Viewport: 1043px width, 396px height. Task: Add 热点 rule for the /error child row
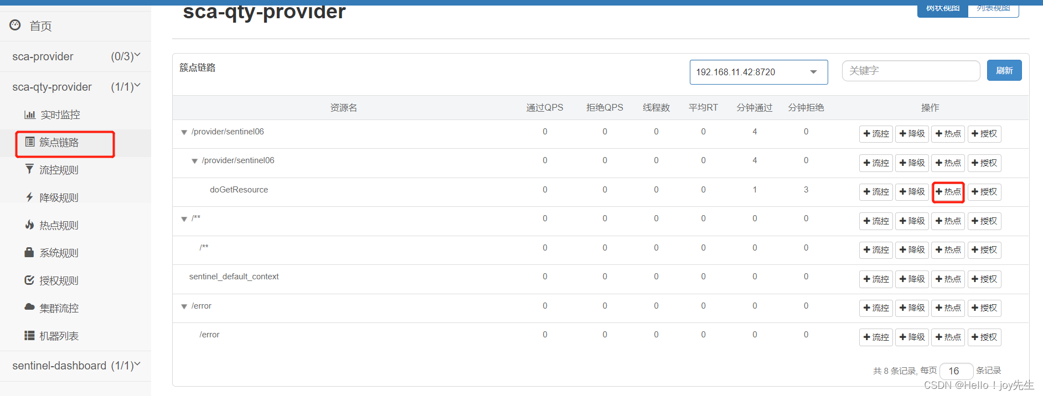pyautogui.click(x=948, y=337)
